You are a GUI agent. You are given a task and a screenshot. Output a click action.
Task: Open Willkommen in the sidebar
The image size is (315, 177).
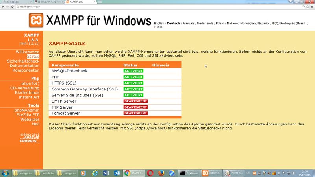click(x=28, y=52)
